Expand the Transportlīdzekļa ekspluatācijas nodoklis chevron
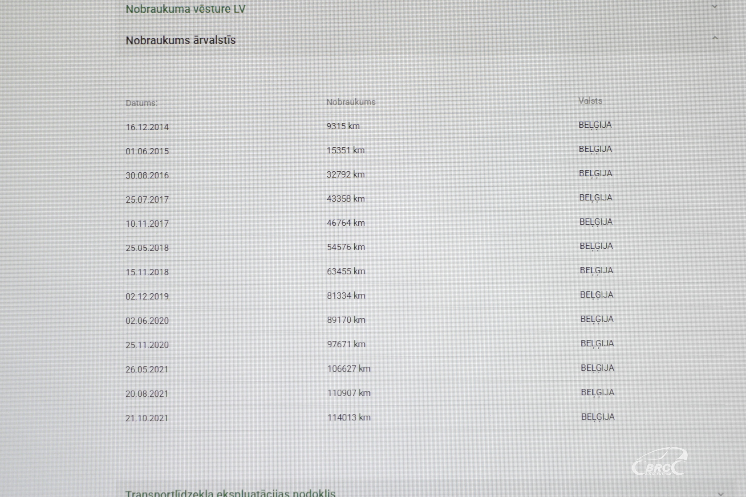This screenshot has height=497, width=746. 720,494
